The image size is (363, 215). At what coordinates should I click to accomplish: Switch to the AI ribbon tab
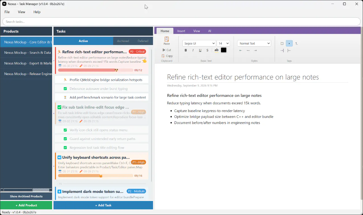(210, 31)
